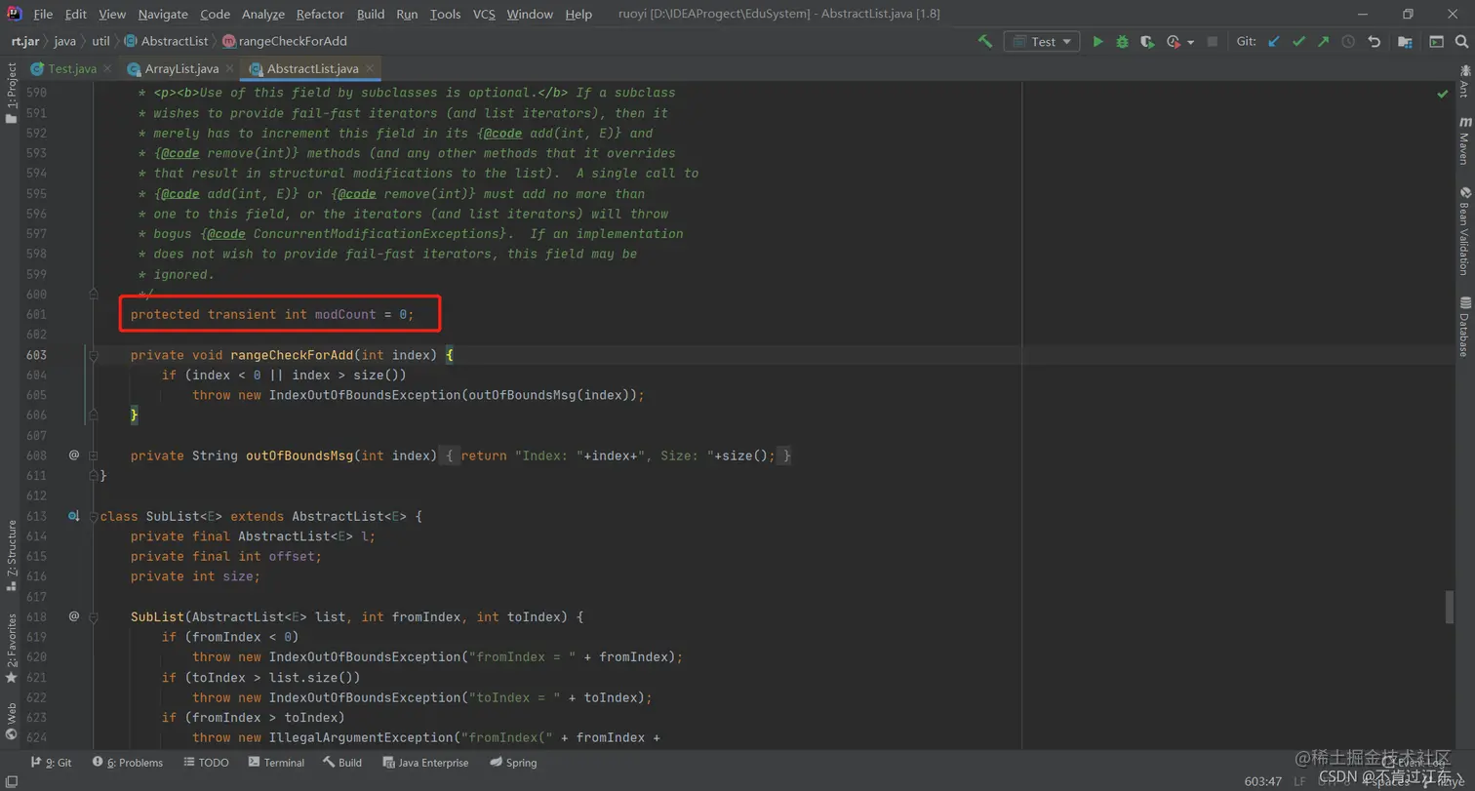Viewport: 1475px width, 791px height.
Task: Open the Terminal tool window
Action: tap(276, 763)
